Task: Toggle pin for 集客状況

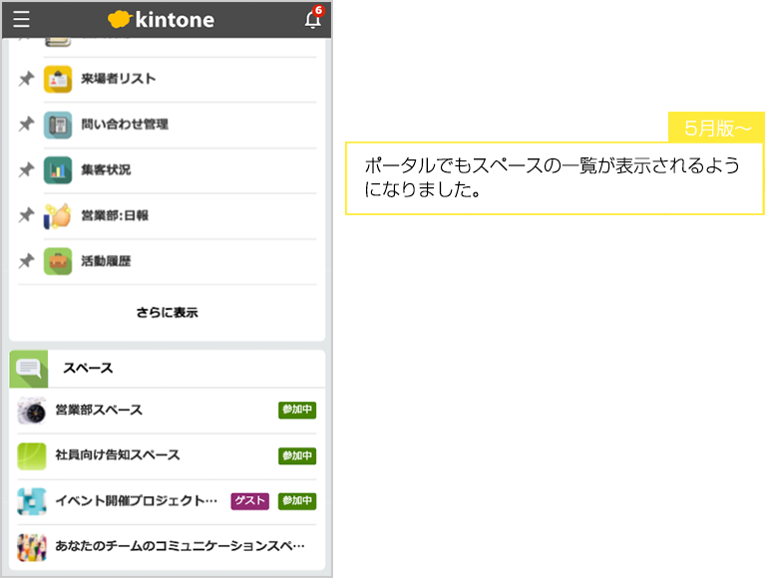Action: click(x=26, y=169)
